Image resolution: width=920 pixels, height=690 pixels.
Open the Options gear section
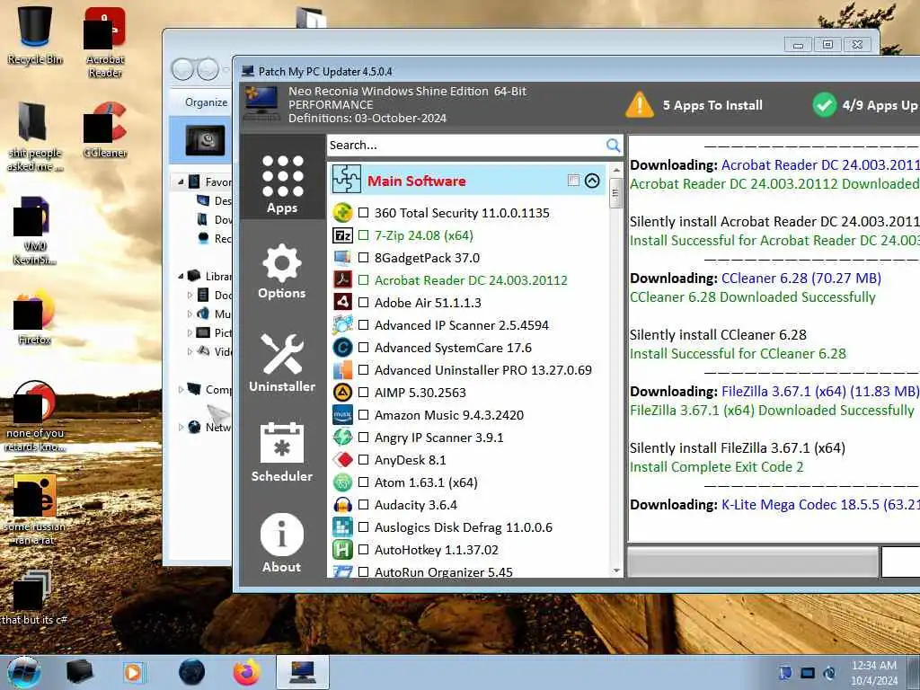point(282,271)
